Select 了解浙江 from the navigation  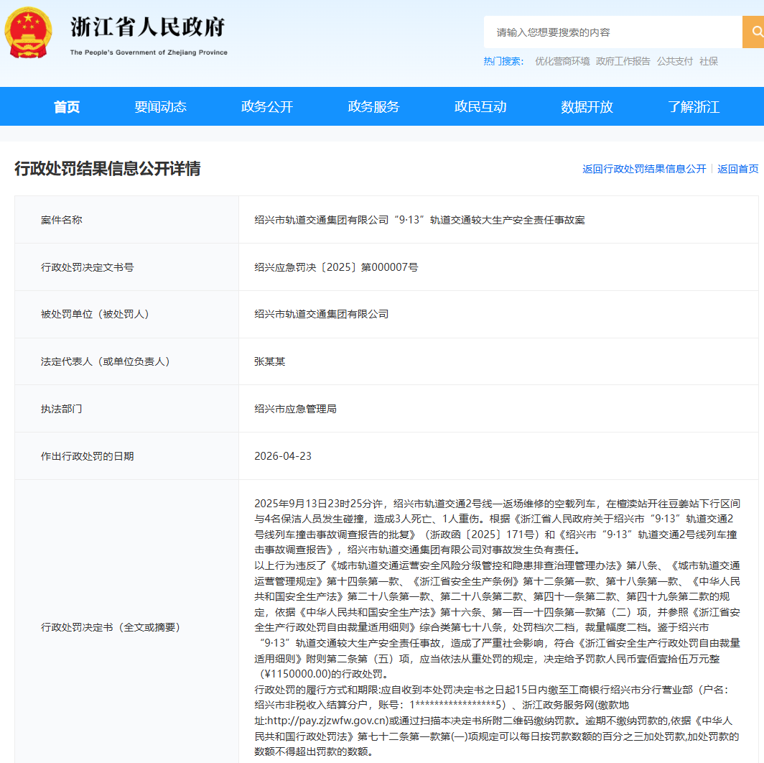point(692,106)
